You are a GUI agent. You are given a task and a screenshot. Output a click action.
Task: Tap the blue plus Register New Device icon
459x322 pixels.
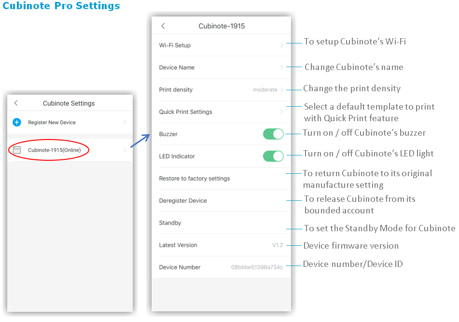coord(17,122)
